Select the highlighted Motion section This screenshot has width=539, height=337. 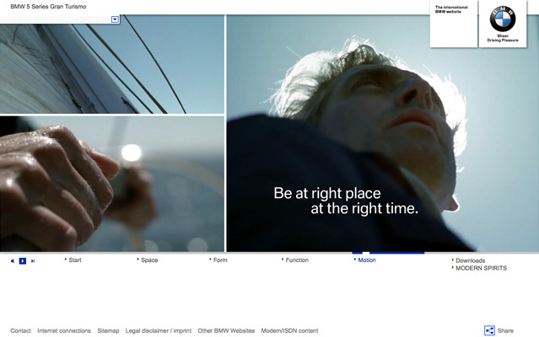coord(366,260)
